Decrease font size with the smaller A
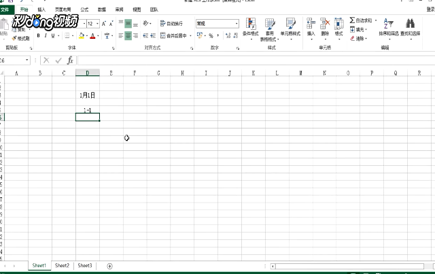435x274 pixels. pyautogui.click(x=111, y=24)
